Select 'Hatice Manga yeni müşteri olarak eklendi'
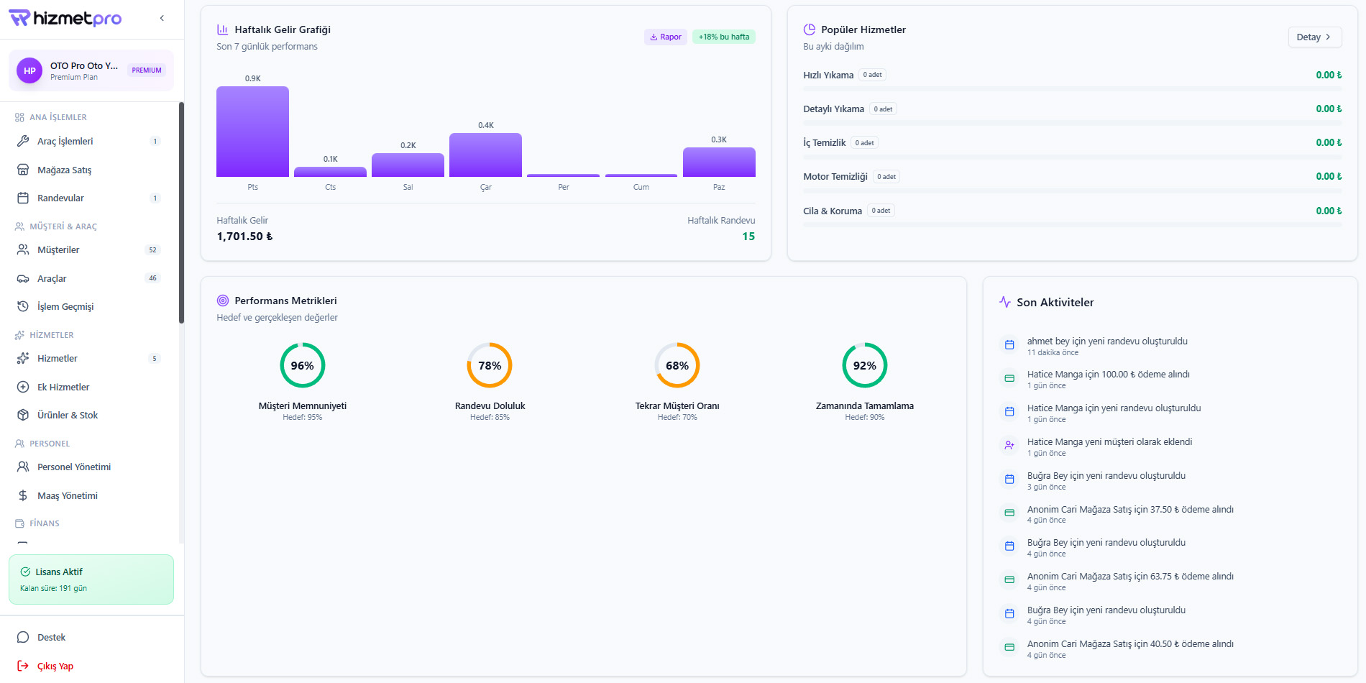 (x=1169, y=447)
